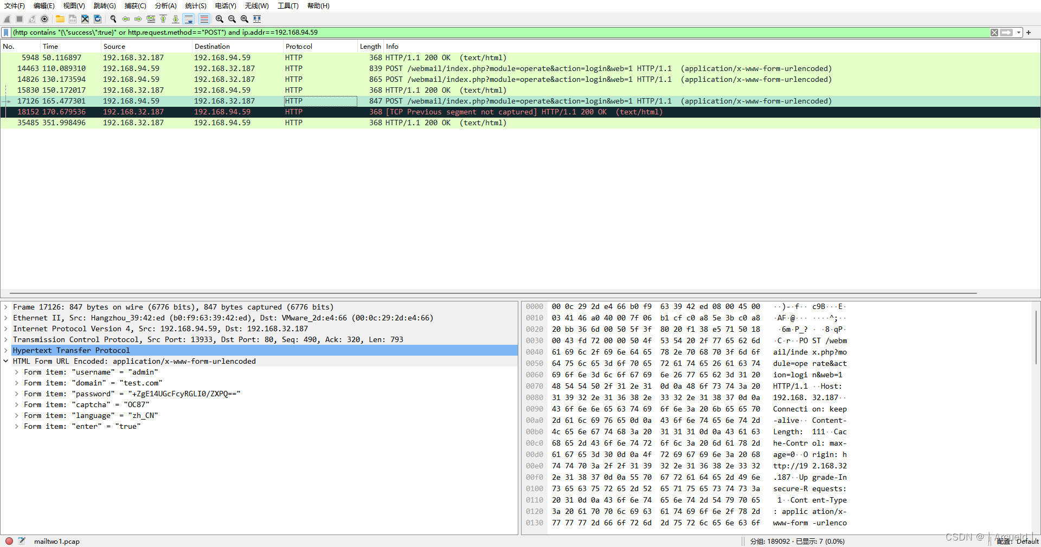The image size is (1041, 547).
Task: Select packet 15830 HTTP 200 OK response
Action: coord(520,91)
